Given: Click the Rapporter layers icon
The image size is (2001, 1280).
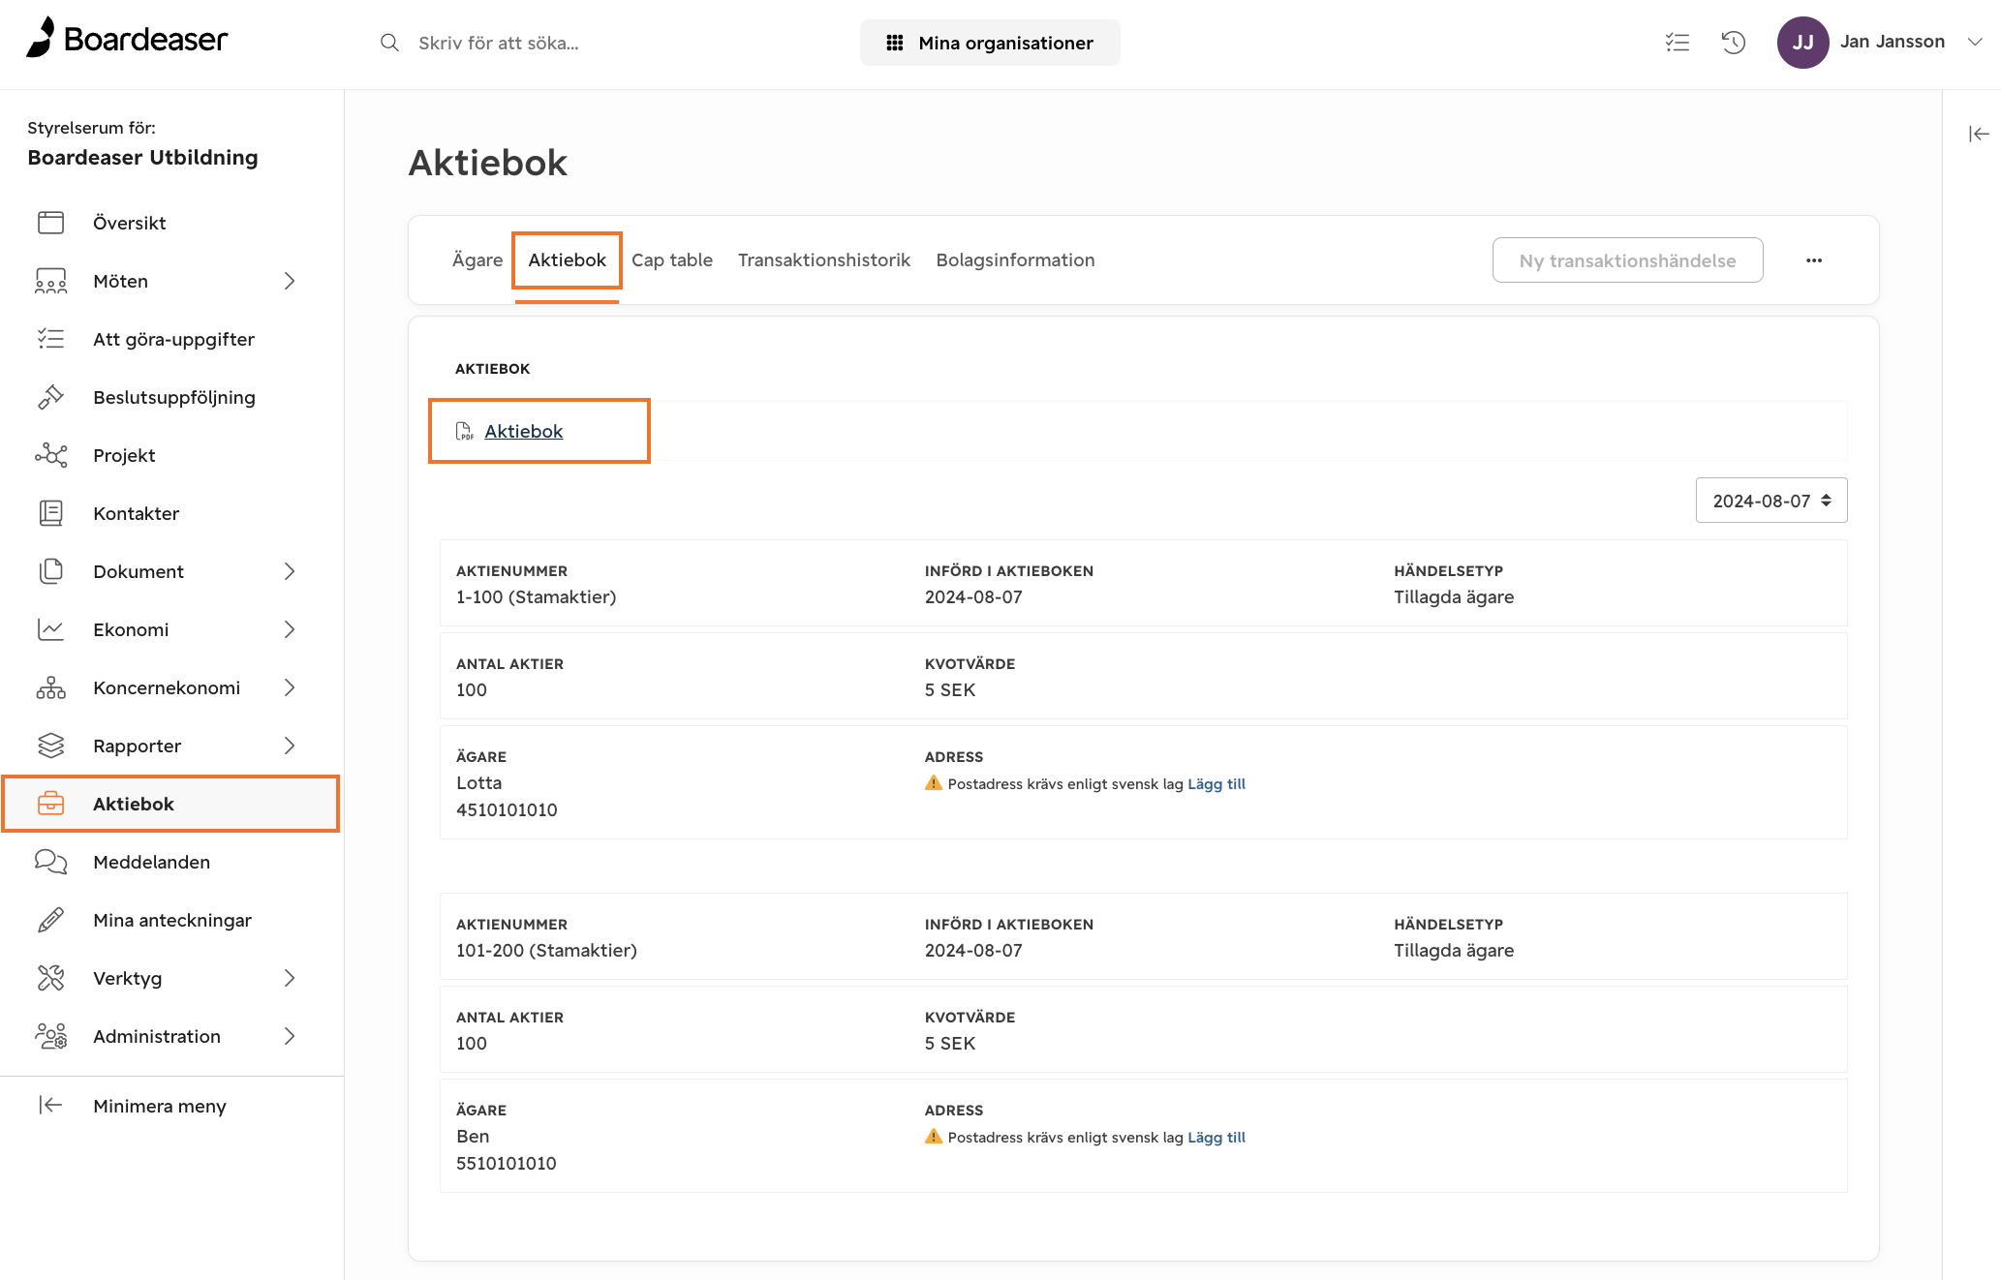Looking at the screenshot, I should click(51, 746).
